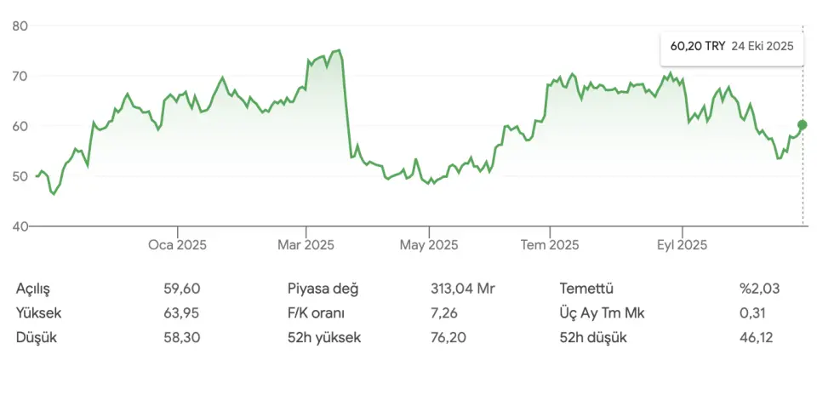The width and height of the screenshot is (817, 401).
Task: Click the 52h yüksek label
Action: point(324,337)
